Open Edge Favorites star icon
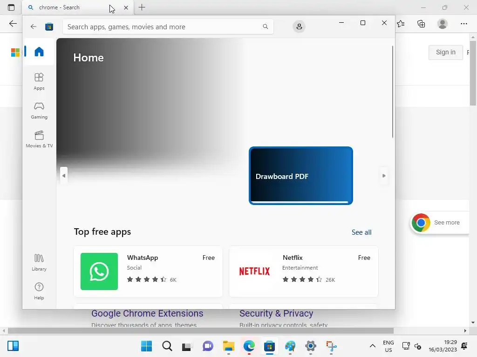477x357 pixels. [401, 24]
